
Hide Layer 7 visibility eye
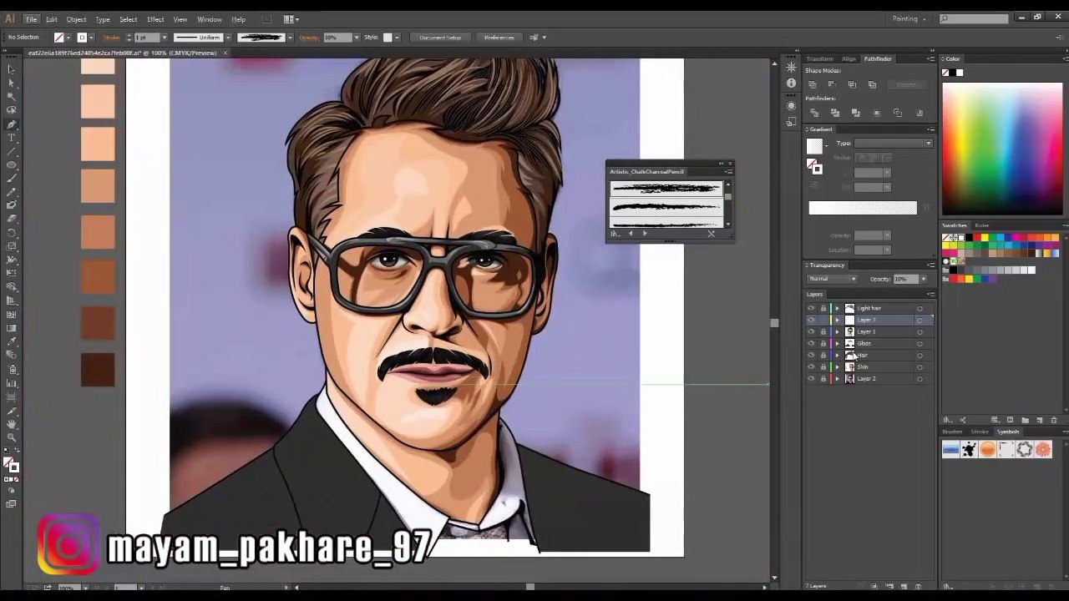(x=811, y=320)
